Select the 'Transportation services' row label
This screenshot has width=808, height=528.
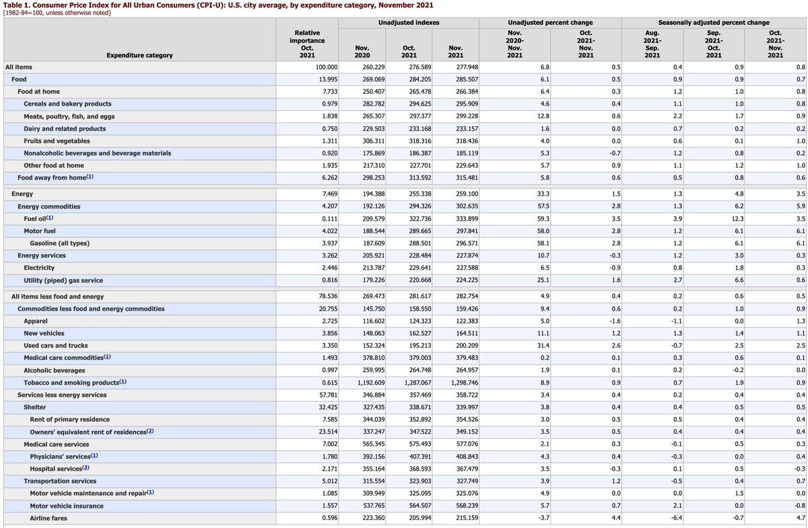pyautogui.click(x=60, y=481)
